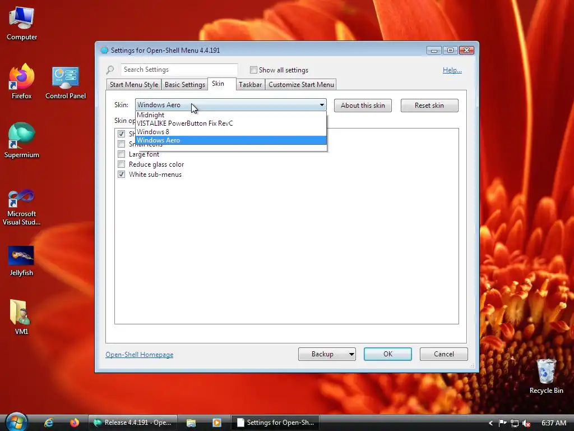Open the Open-Shell Homepage link
Viewport: 574px width, 431px height.
click(140, 355)
